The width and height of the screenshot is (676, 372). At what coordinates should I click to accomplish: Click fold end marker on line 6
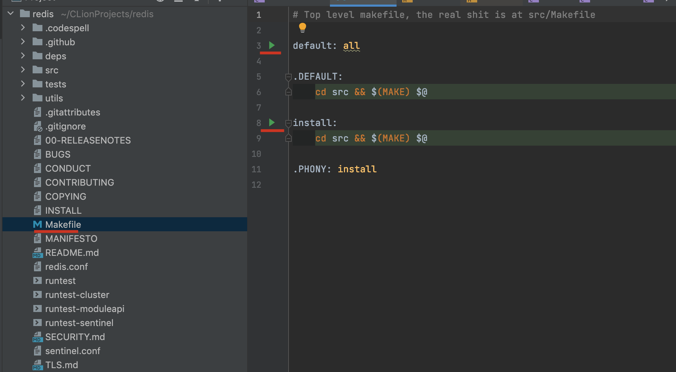click(289, 92)
